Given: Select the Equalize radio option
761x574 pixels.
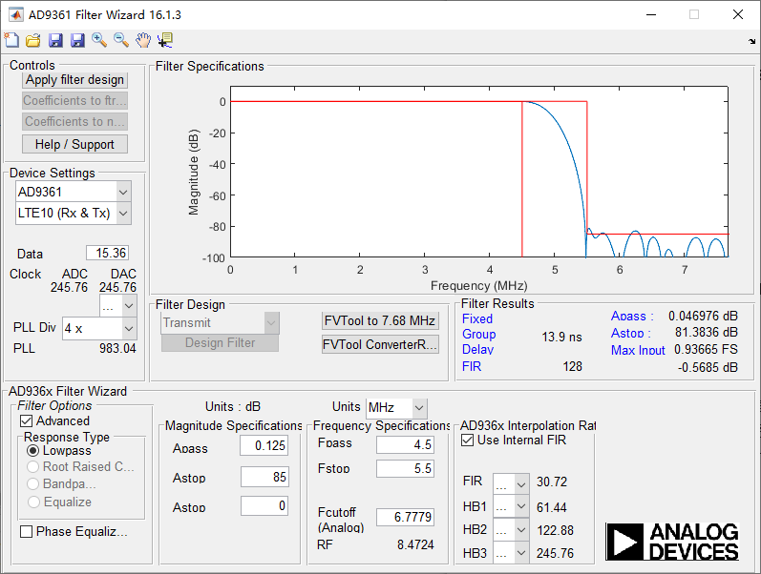Looking at the screenshot, I should tap(33, 502).
